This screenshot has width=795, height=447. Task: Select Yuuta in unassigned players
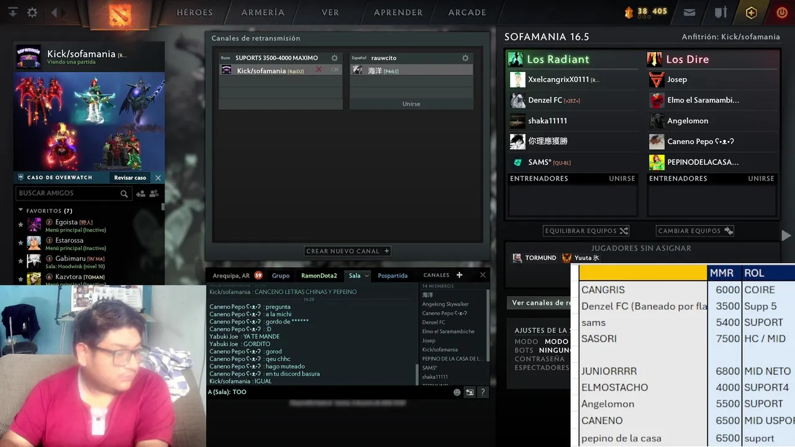click(581, 258)
